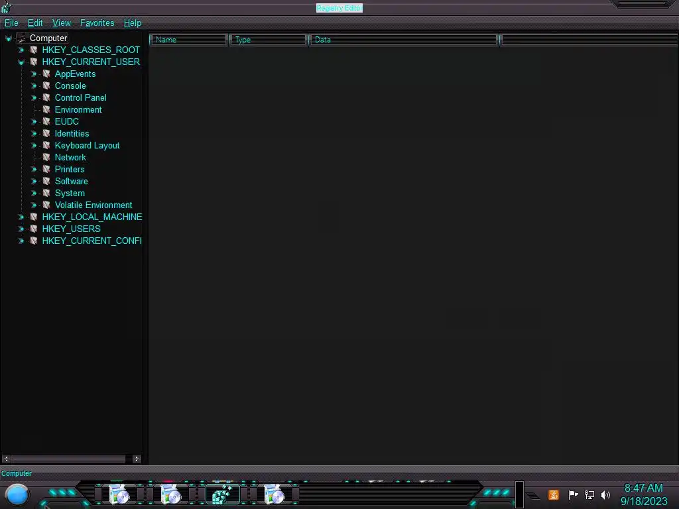Open the Start orb button
679x509 pixels.
[x=17, y=494]
